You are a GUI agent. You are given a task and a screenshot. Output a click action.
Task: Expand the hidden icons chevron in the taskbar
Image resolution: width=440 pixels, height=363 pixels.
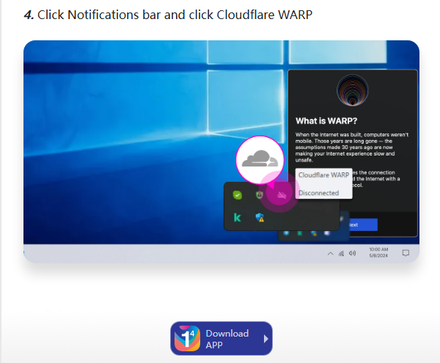(x=330, y=254)
